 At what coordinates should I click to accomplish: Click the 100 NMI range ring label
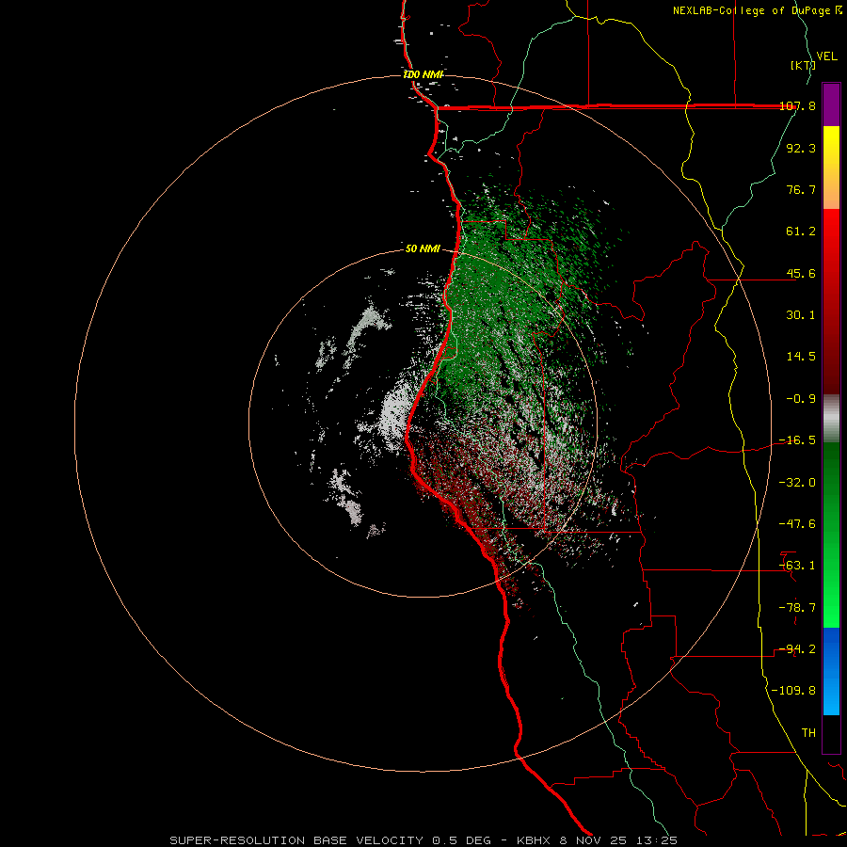click(x=423, y=74)
